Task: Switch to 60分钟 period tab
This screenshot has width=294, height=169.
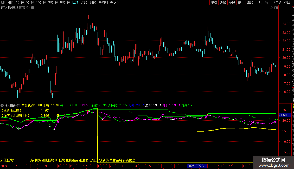Action: [x=65, y=2]
